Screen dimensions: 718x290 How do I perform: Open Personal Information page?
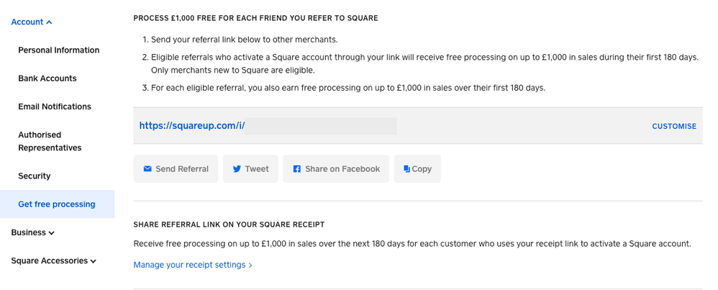(58, 50)
